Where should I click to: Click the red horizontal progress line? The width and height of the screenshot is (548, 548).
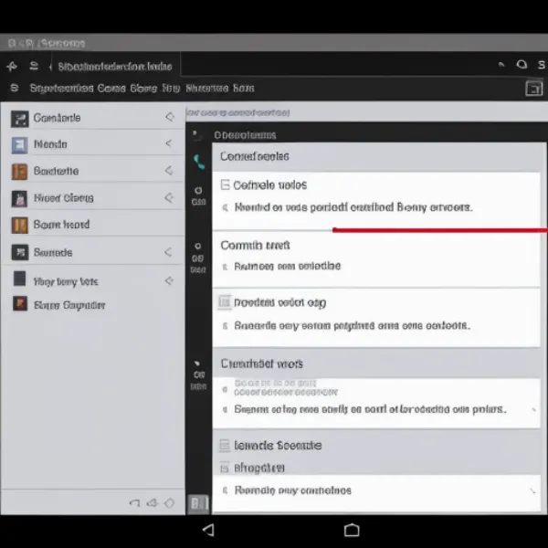click(438, 230)
